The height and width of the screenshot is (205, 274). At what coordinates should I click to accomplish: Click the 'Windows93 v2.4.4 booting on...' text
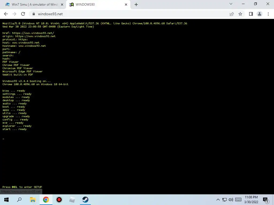[26, 81]
